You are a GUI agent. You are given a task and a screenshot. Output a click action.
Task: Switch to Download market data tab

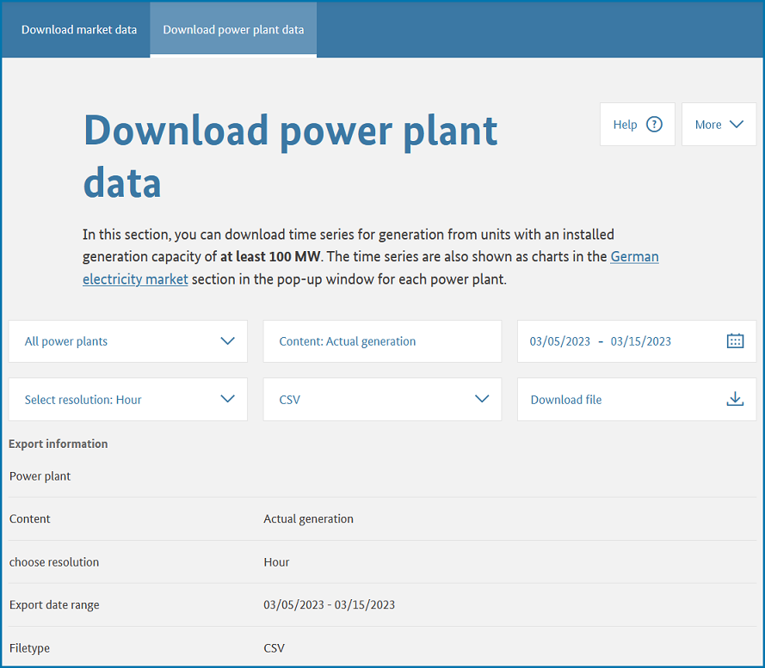79,29
